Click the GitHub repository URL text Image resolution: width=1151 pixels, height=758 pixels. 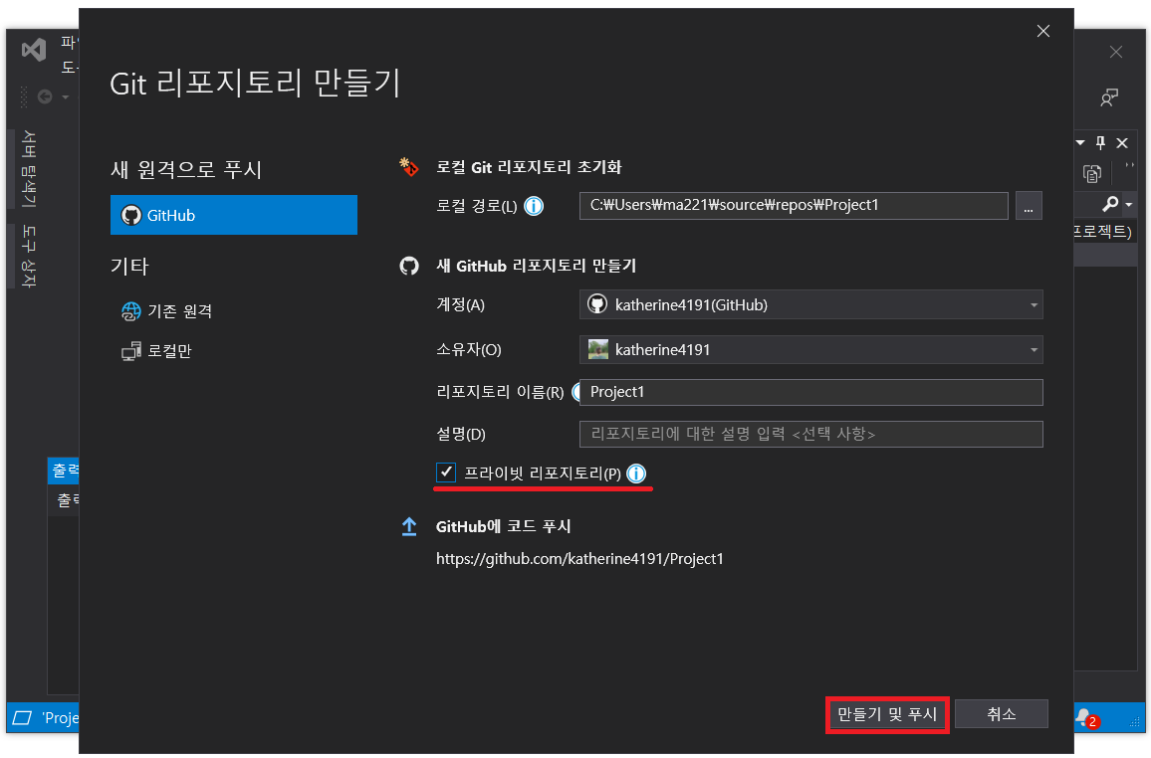pyautogui.click(x=579, y=559)
